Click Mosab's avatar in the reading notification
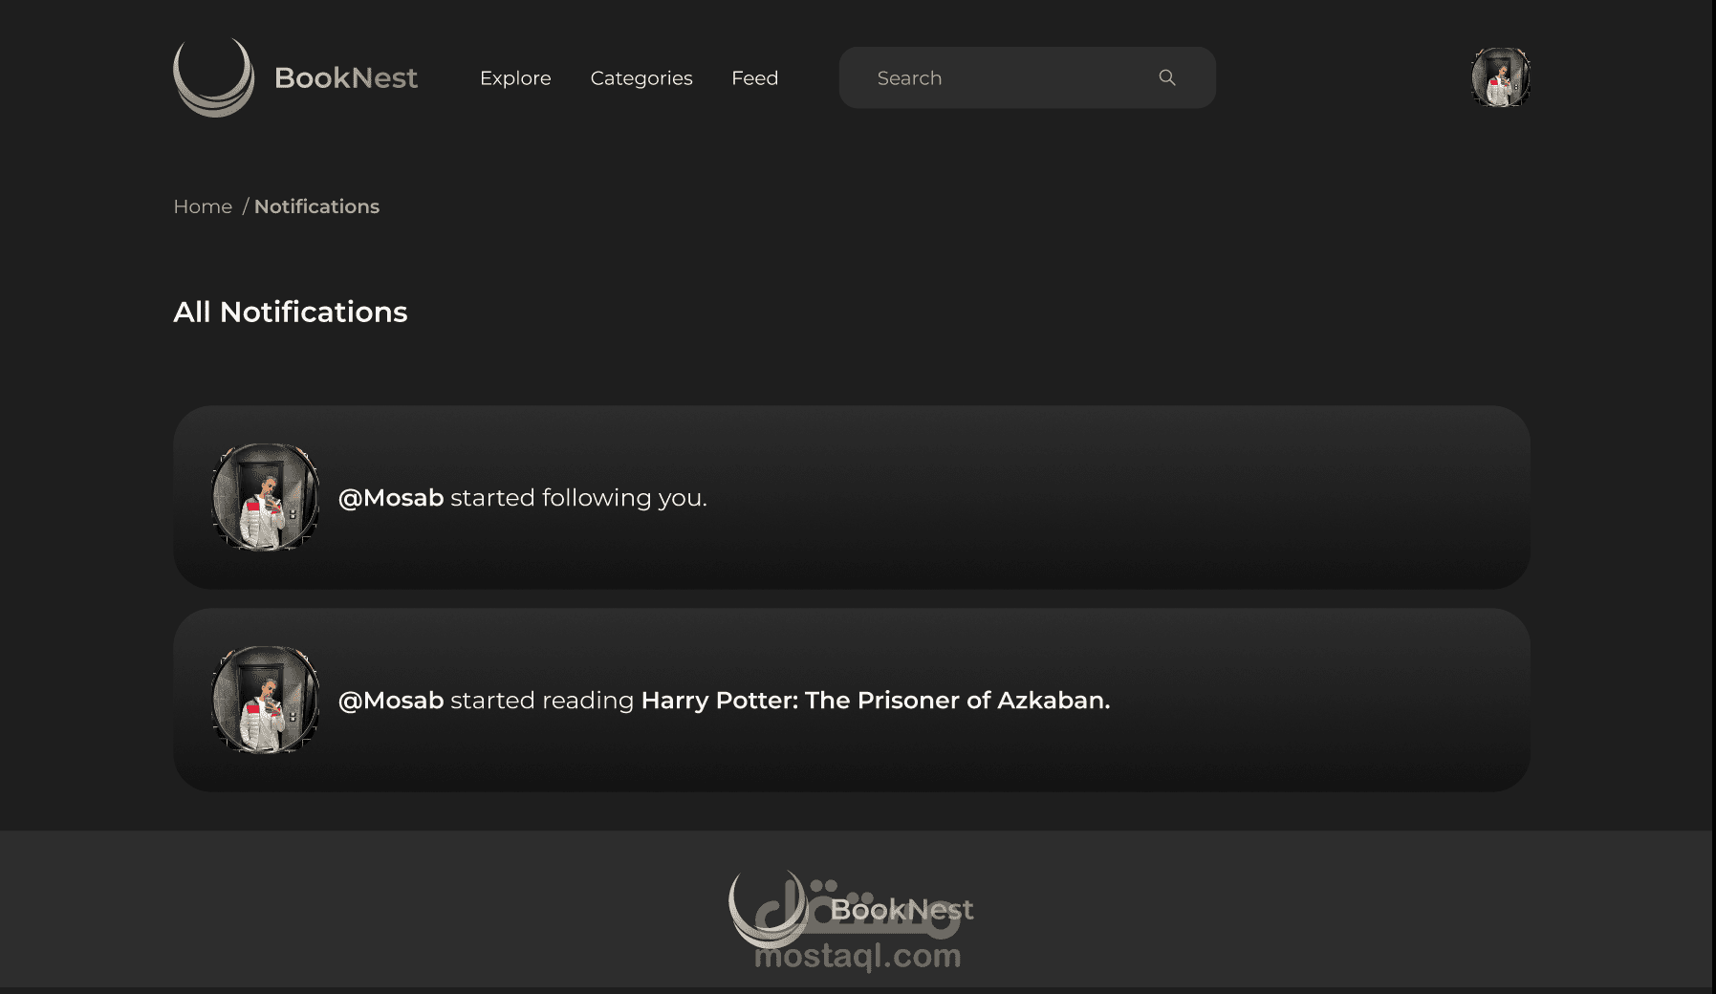This screenshot has height=994, width=1716. [x=265, y=700]
